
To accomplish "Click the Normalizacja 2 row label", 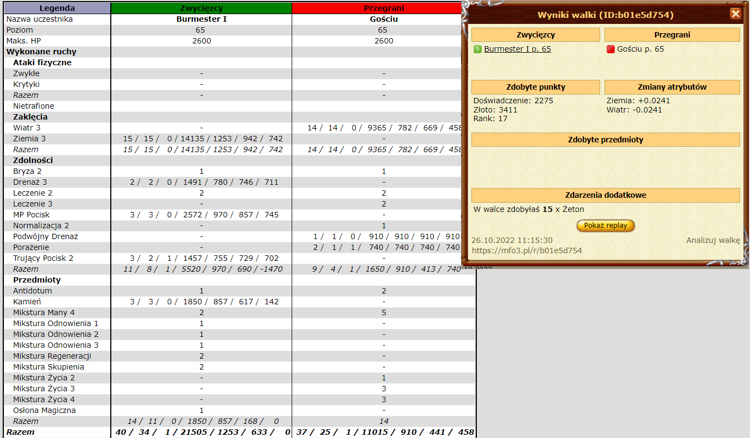I will 41,226.
